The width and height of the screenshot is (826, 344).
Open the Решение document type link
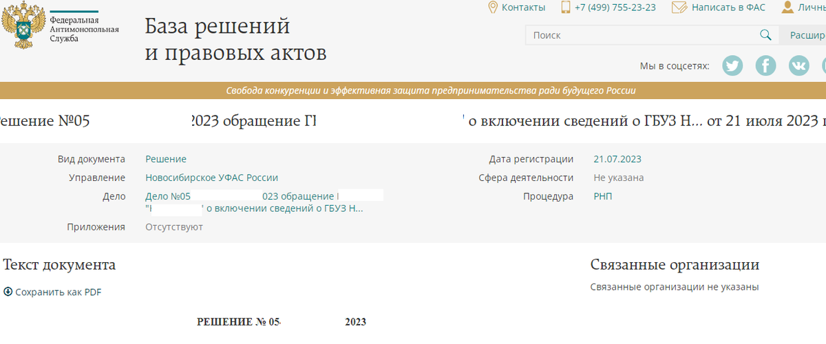[x=166, y=159]
